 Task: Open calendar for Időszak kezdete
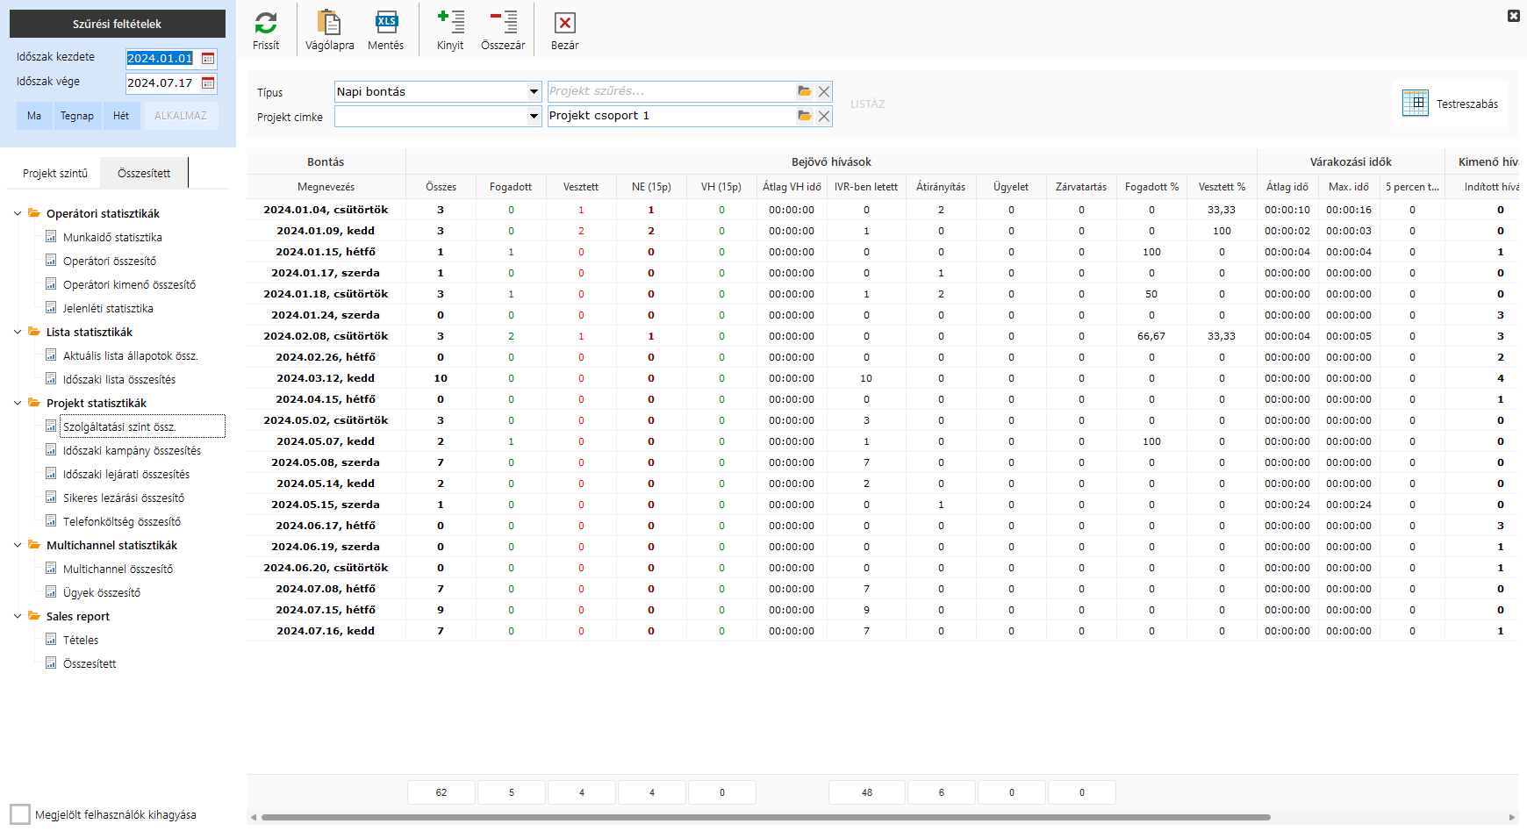point(208,59)
